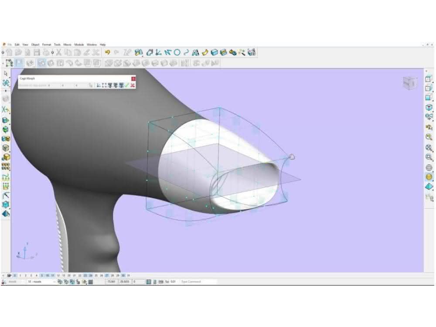Image resolution: width=436 pixels, height=327 pixels.
Task: Click the faded view orientation cube
Action: 410,83
